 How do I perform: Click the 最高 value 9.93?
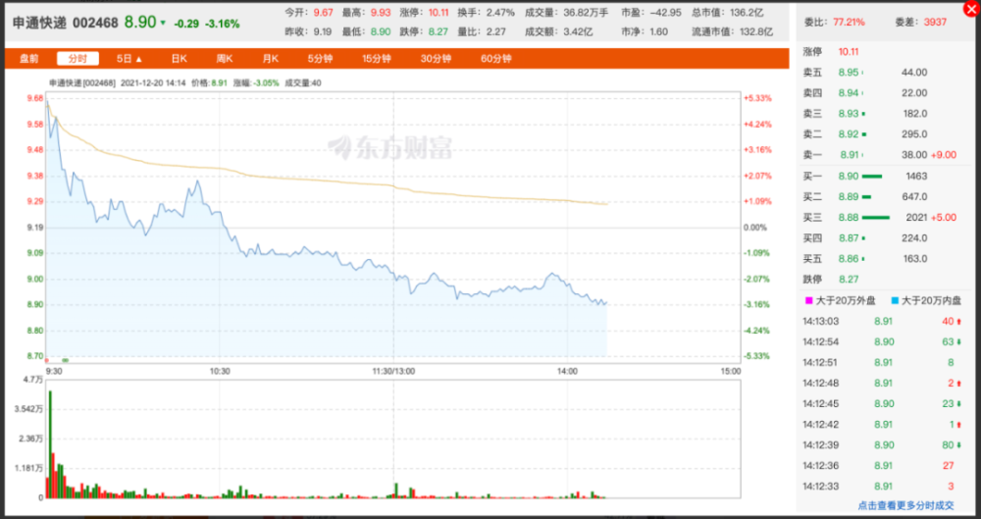pyautogui.click(x=381, y=13)
